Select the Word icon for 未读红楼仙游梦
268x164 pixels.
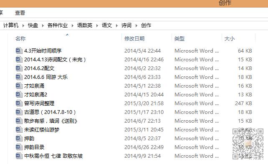(x=19, y=129)
